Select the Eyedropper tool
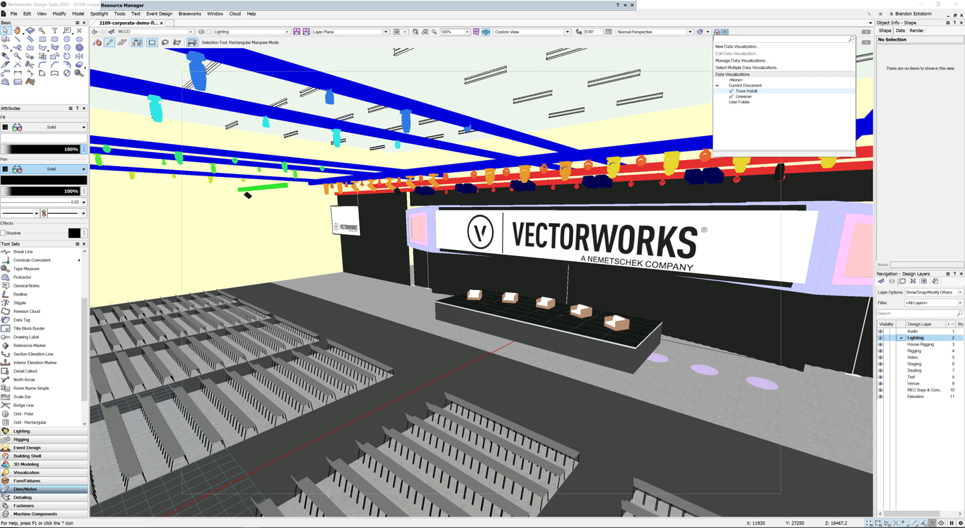This screenshot has height=528, width=965. point(5,56)
